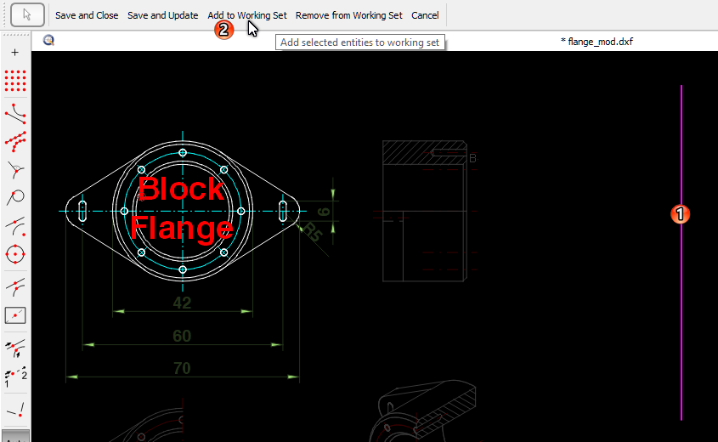Select the points-along-entity snap icon
The height and width of the screenshot is (442, 718).
tap(15, 142)
